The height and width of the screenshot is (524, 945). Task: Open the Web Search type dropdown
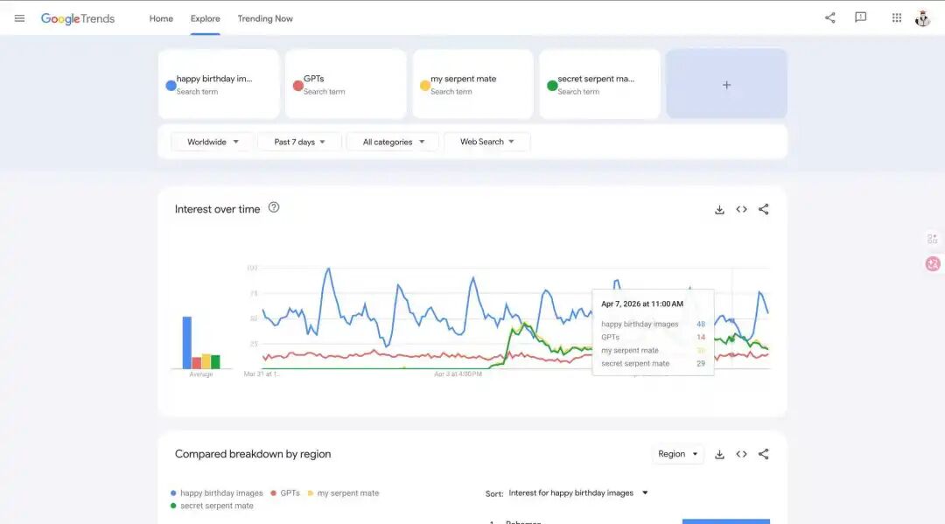(487, 142)
